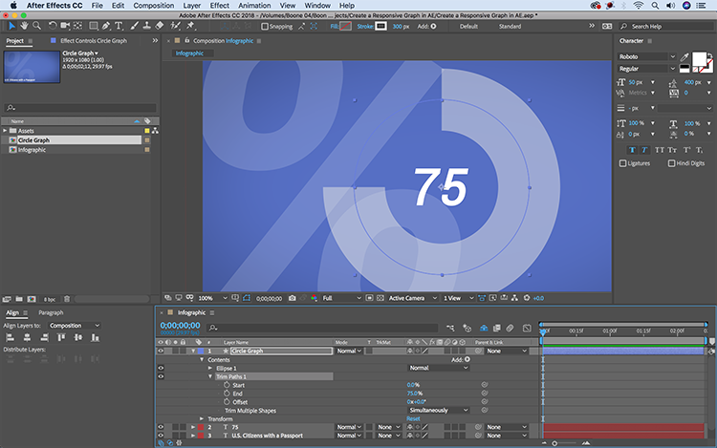717x448 pixels.
Task: Click the End property stopwatch
Action: pos(226,393)
